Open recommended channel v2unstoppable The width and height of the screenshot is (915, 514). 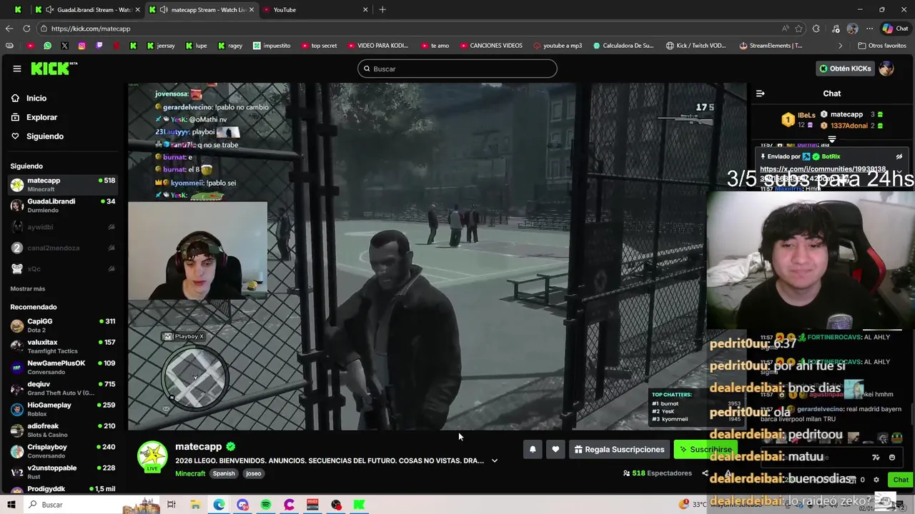[63, 472]
